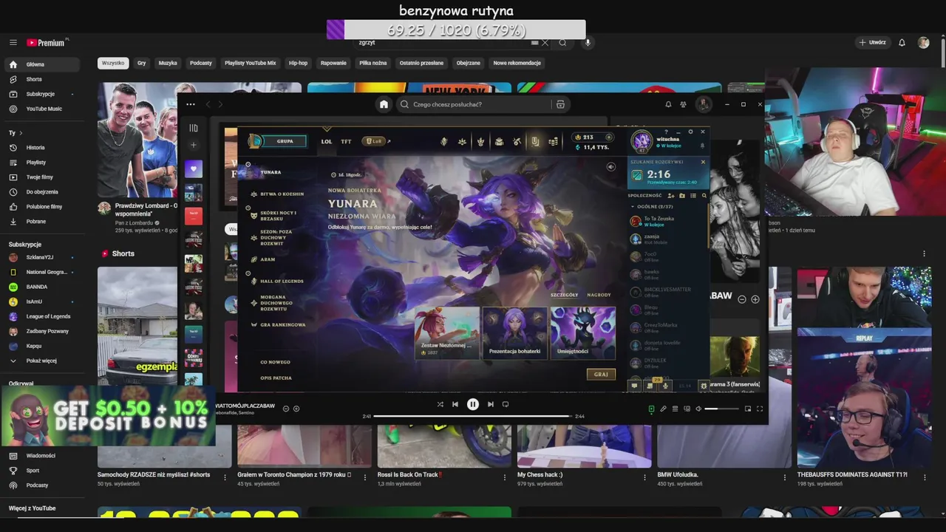
Task: Open Prezentacja bohaterki thumbnail
Action: (514, 332)
